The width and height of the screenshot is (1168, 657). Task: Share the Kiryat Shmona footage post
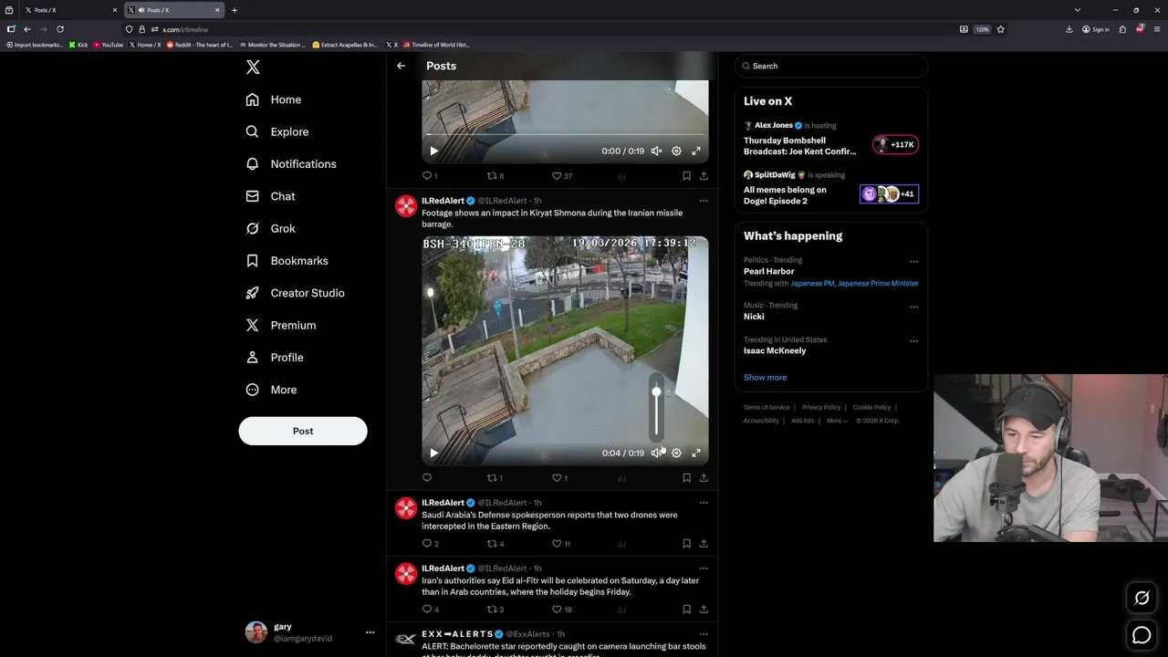pos(704,477)
